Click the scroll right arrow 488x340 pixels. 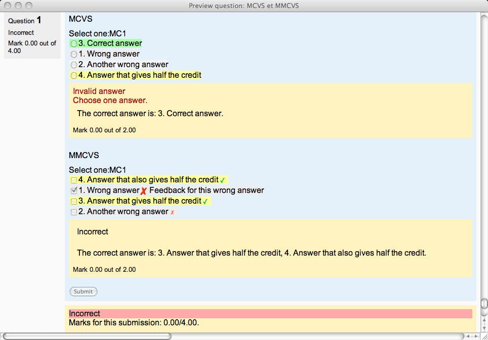[x=476, y=336]
